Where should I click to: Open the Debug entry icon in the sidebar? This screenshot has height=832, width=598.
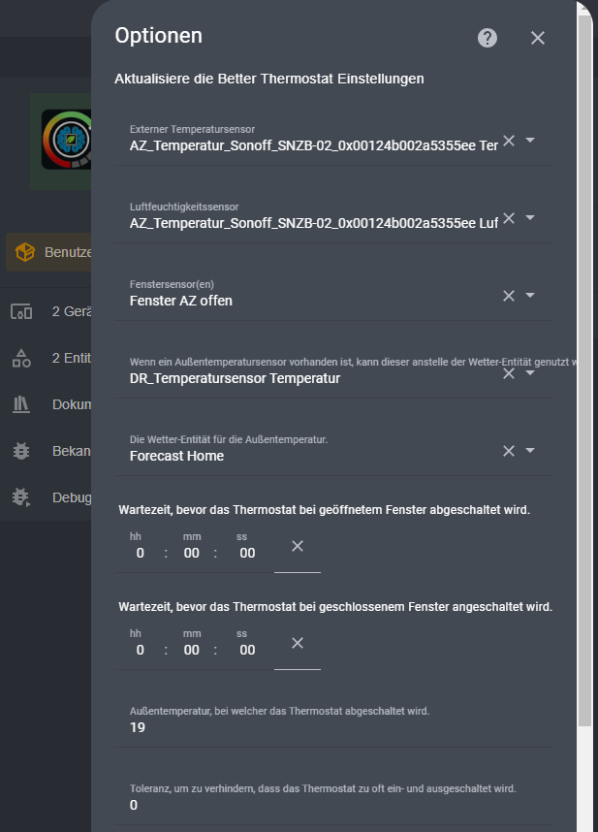point(21,497)
